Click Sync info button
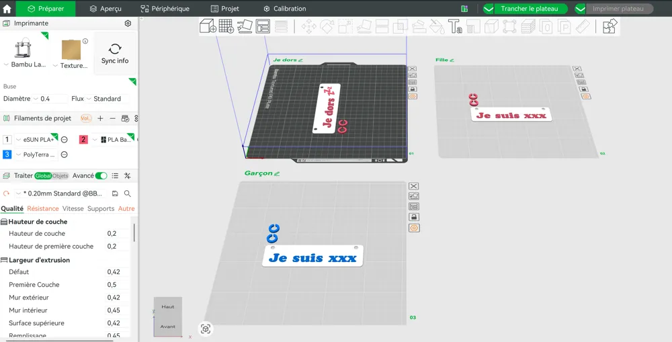Image resolution: width=672 pixels, height=342 pixels. coord(115,54)
